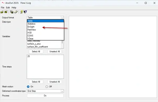Open the File menu

2,7
